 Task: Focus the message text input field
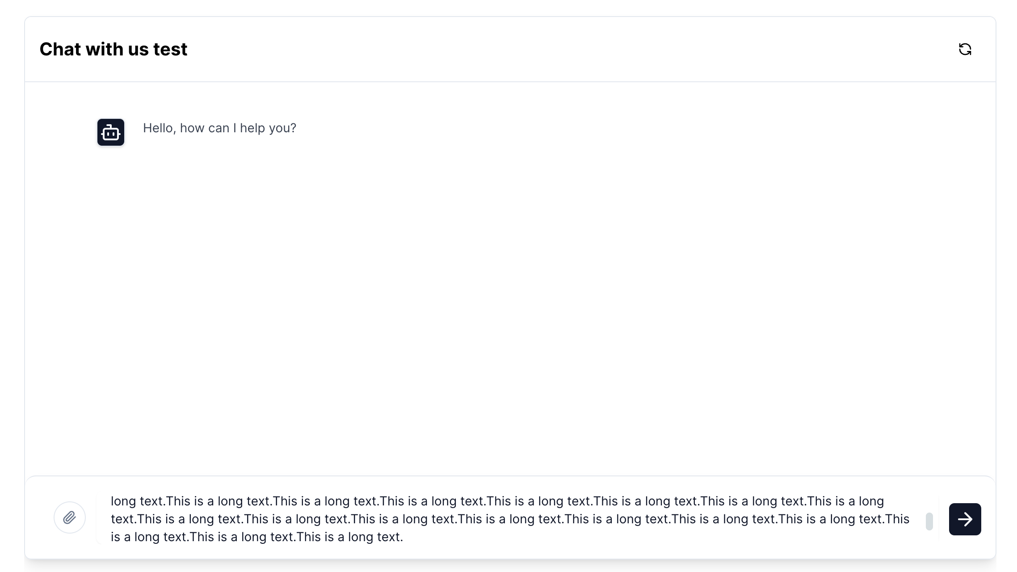tap(509, 519)
